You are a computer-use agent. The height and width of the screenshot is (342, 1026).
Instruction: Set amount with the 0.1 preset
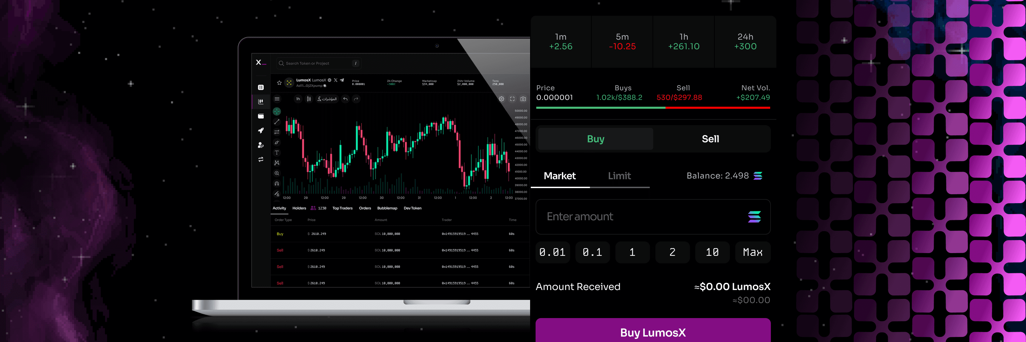tap(592, 252)
